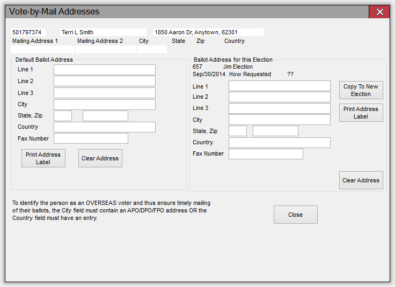Clear the ballot address for this election
Screen dimensions: 395x287
click(361, 180)
